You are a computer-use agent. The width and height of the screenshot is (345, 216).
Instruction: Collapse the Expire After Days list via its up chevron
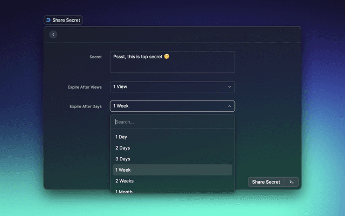(x=229, y=106)
